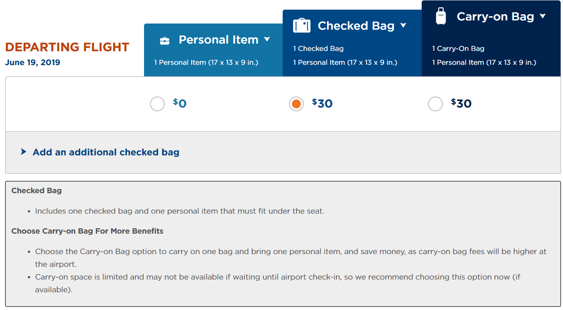The width and height of the screenshot is (563, 310).
Task: Click the '1 Carry-On Bag' description text
Action: pyautogui.click(x=458, y=49)
